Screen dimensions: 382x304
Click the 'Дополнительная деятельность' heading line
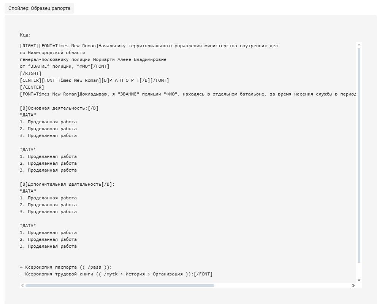[x=67, y=184]
